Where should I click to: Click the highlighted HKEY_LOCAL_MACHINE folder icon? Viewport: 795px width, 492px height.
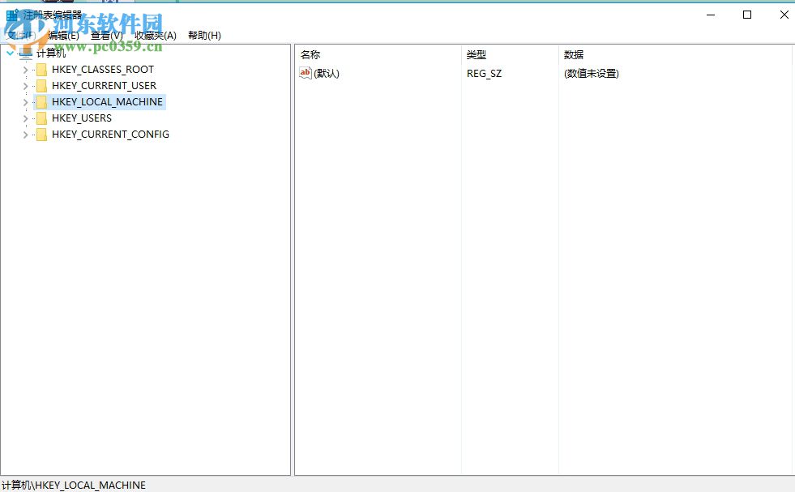(42, 102)
